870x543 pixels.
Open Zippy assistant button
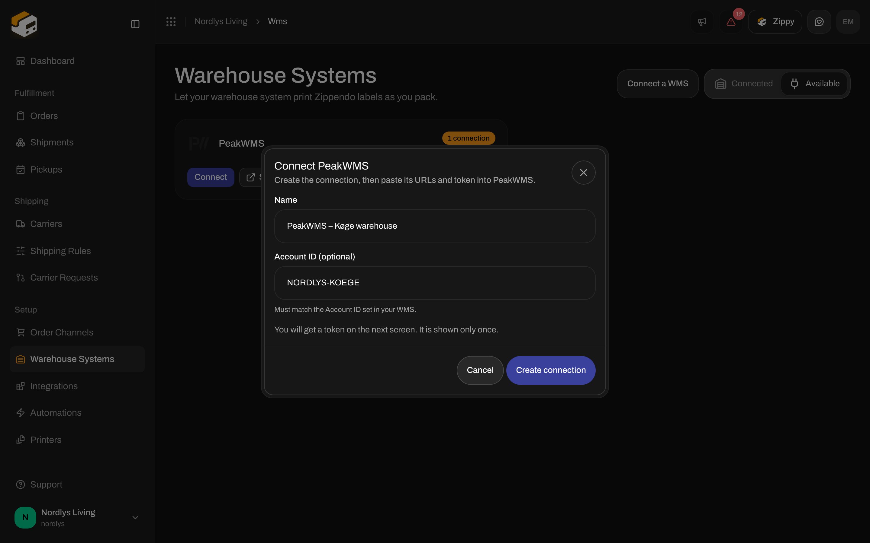point(775,21)
